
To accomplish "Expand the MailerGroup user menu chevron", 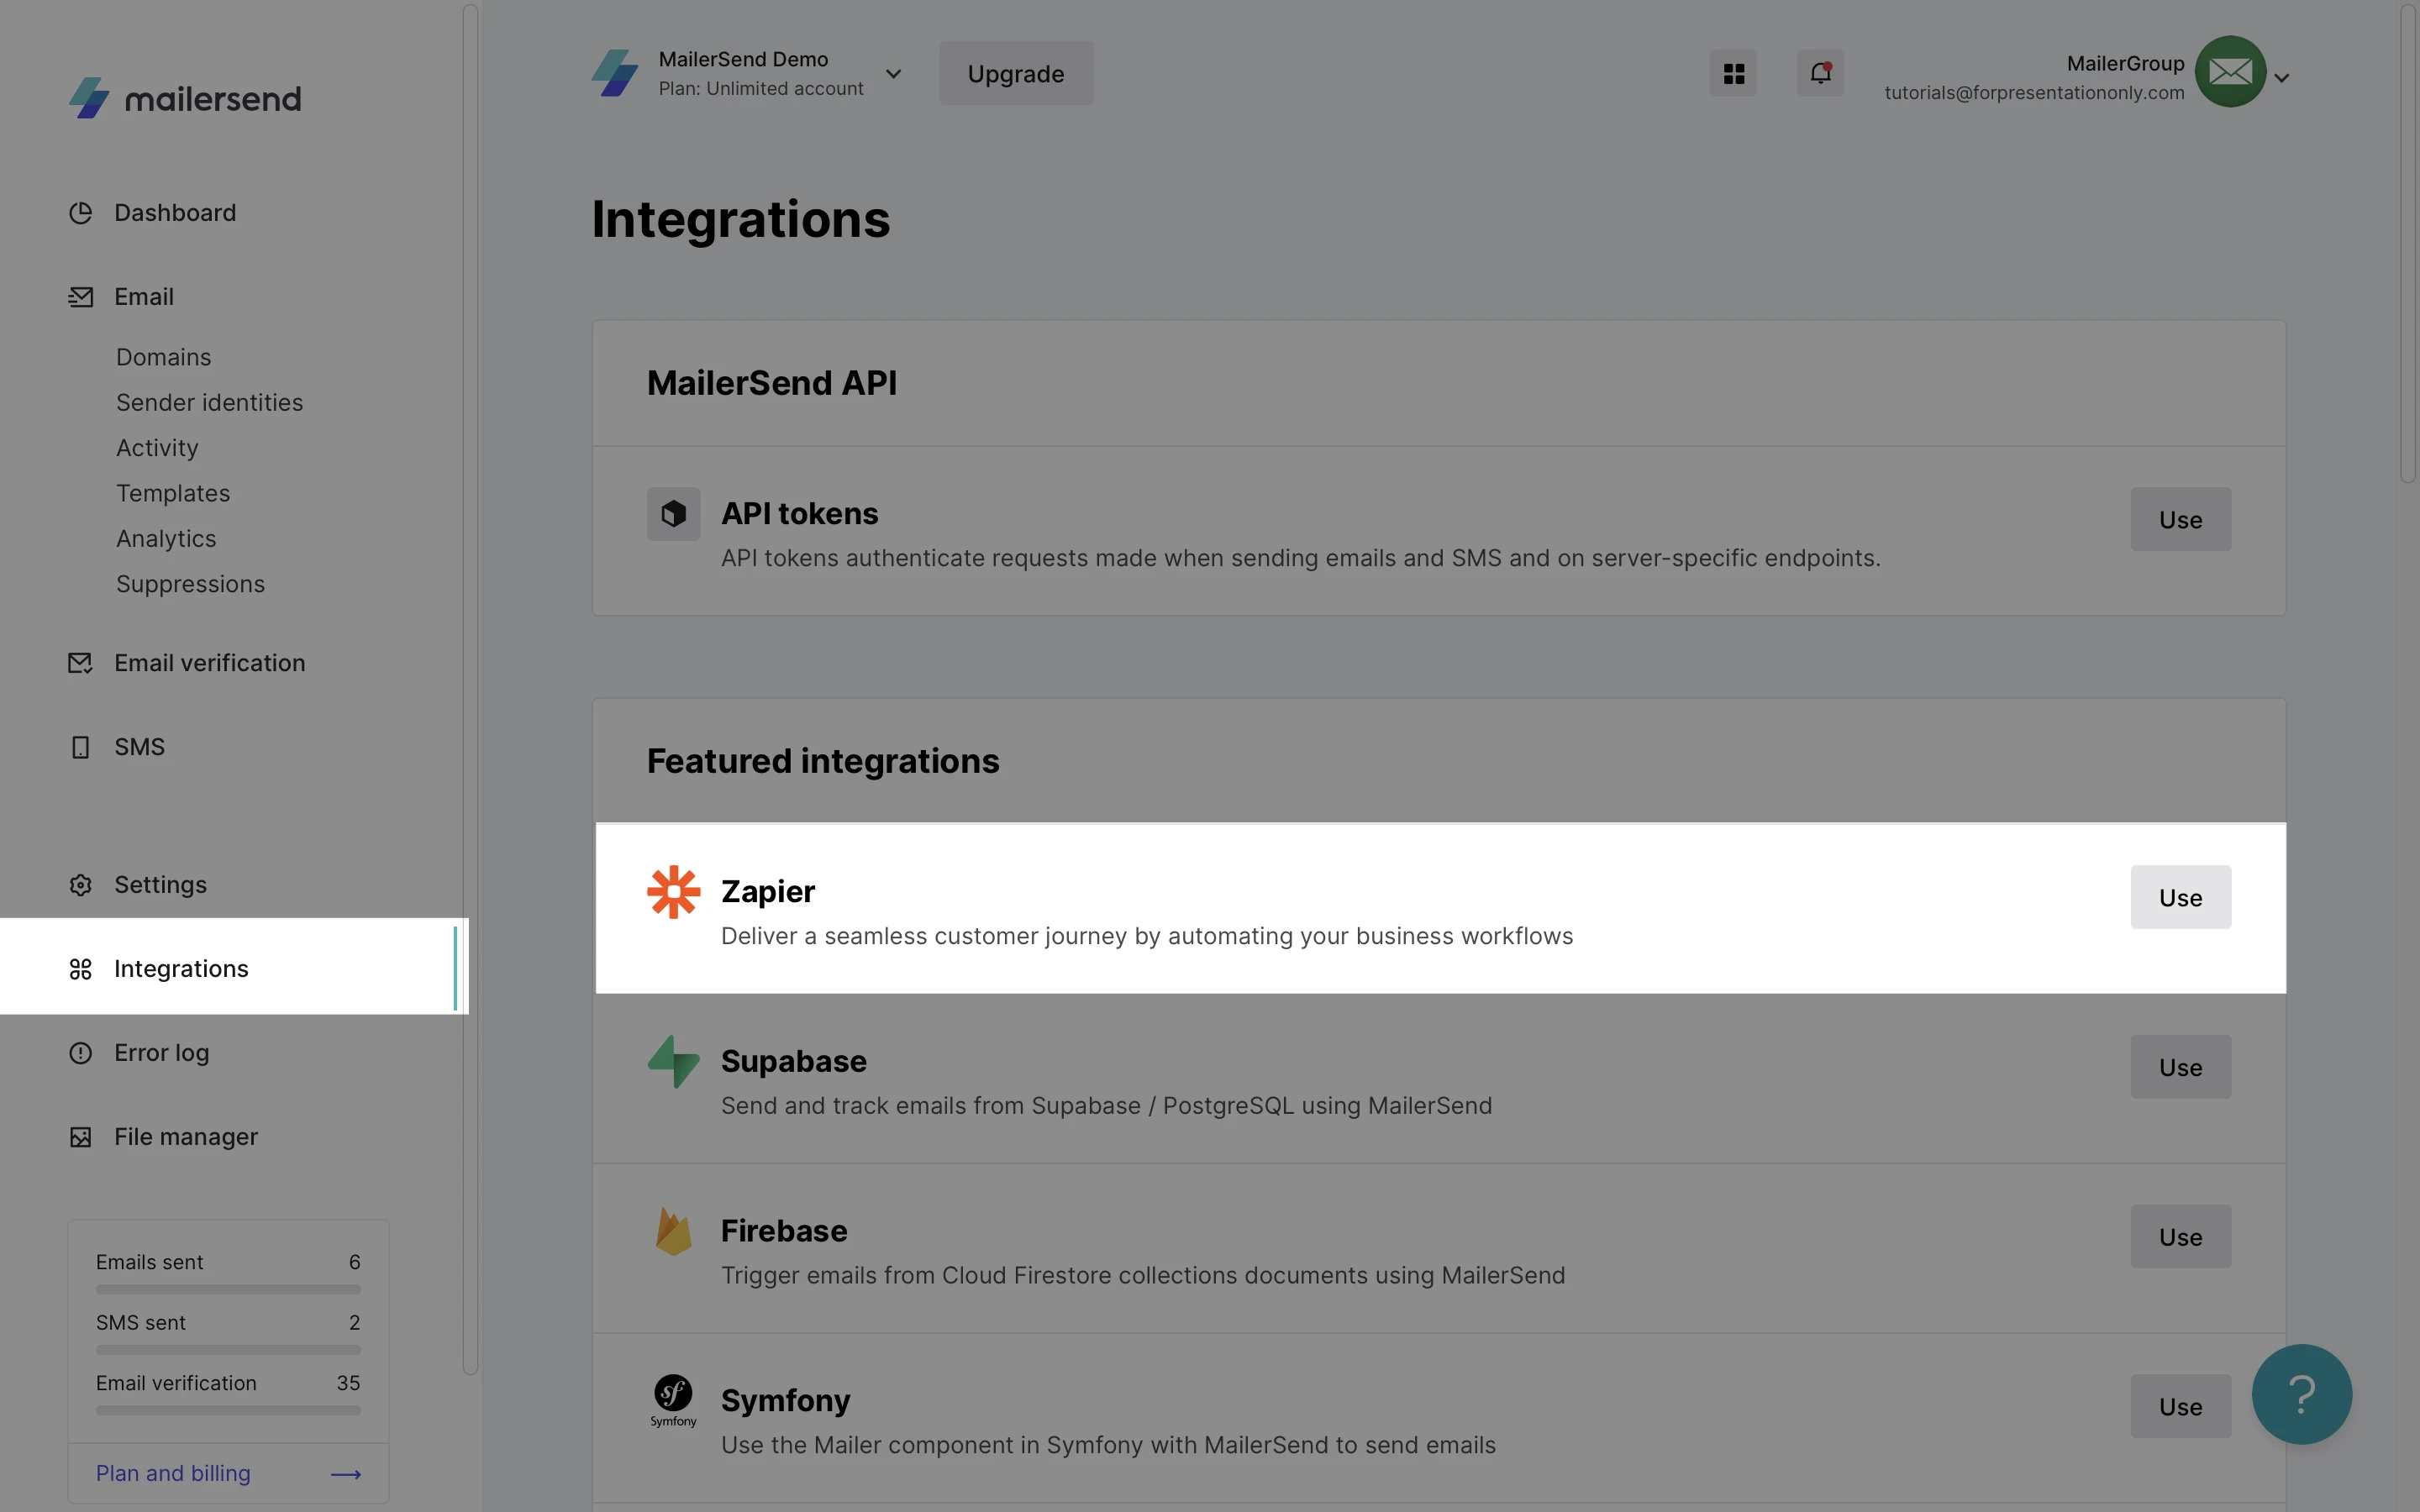I will 2282,77.
